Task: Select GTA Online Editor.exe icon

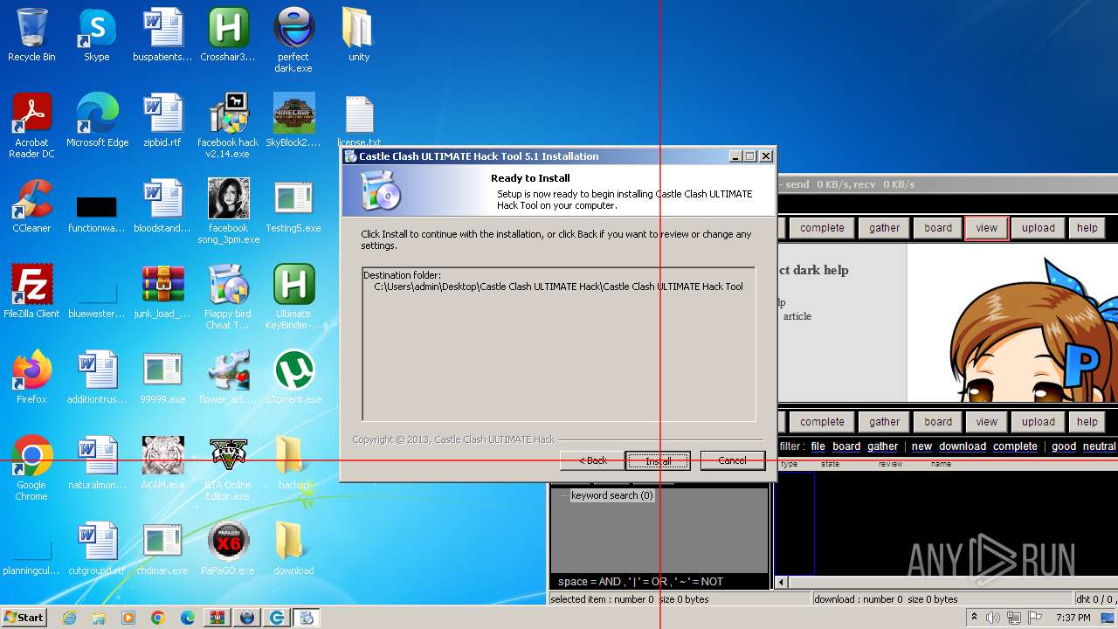Action: tap(228, 468)
